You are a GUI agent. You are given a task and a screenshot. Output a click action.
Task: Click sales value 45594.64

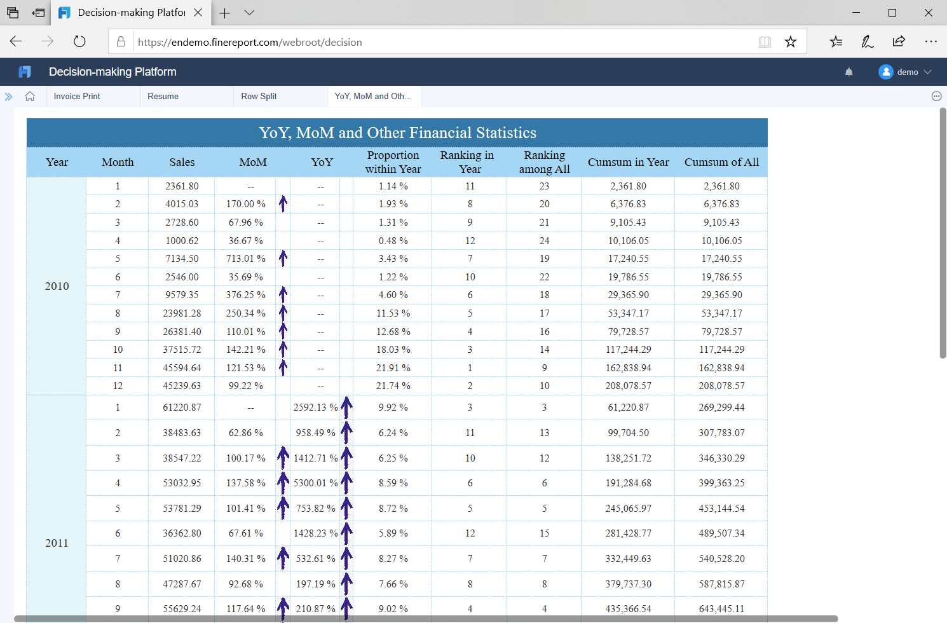tap(182, 368)
